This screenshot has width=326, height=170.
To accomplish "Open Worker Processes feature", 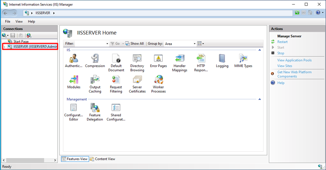I will [x=159, y=84].
